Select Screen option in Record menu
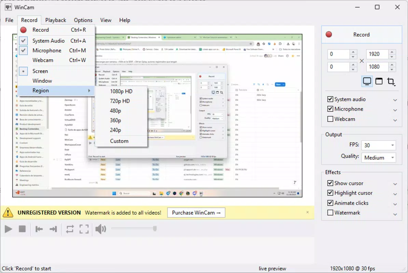 56,71
